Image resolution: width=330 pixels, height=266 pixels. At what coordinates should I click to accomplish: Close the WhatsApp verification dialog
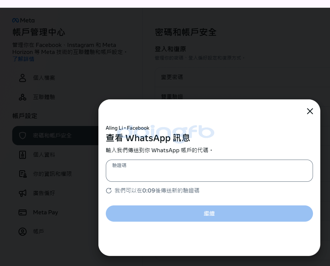coord(310,111)
